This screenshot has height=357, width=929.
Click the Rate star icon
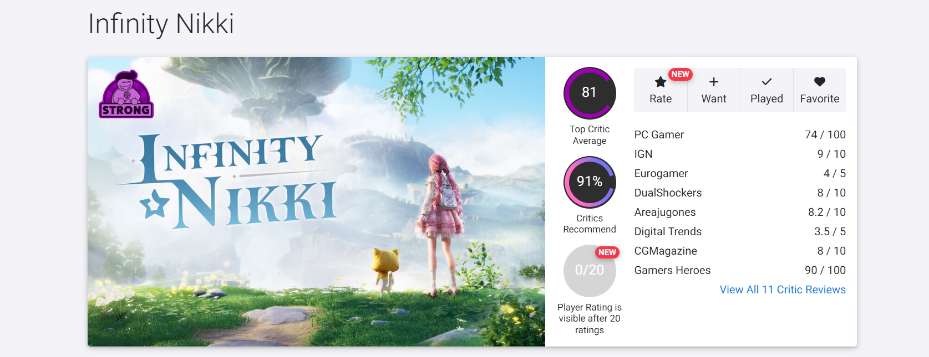(660, 82)
